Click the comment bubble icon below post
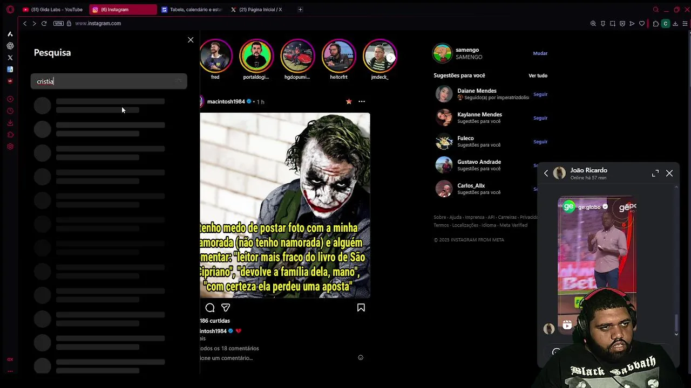 (210, 308)
